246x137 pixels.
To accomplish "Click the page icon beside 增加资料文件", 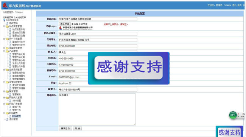I will pyautogui.click(x=10, y=42).
